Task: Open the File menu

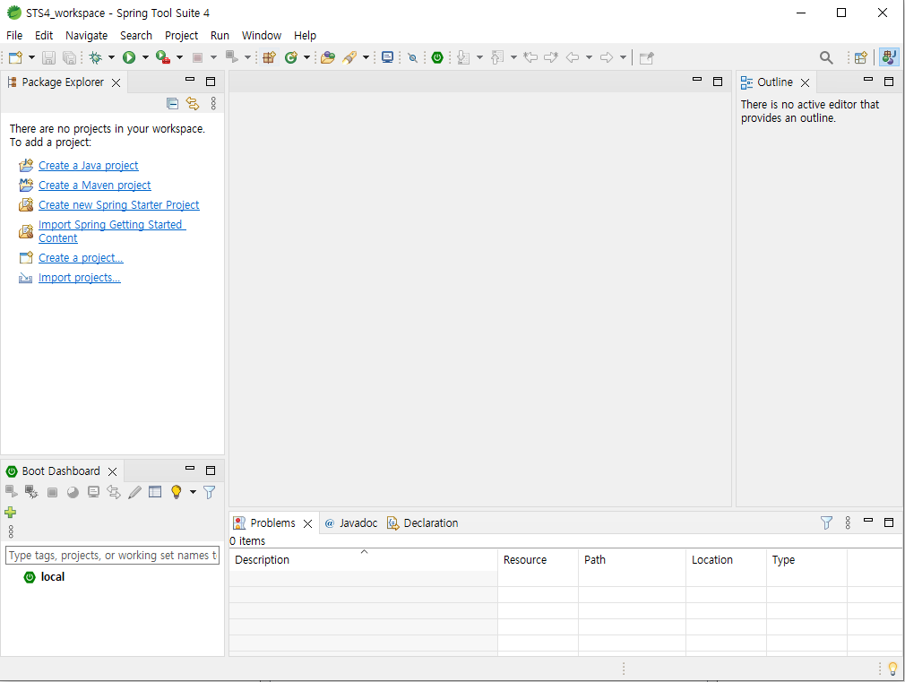Action: pyautogui.click(x=14, y=35)
